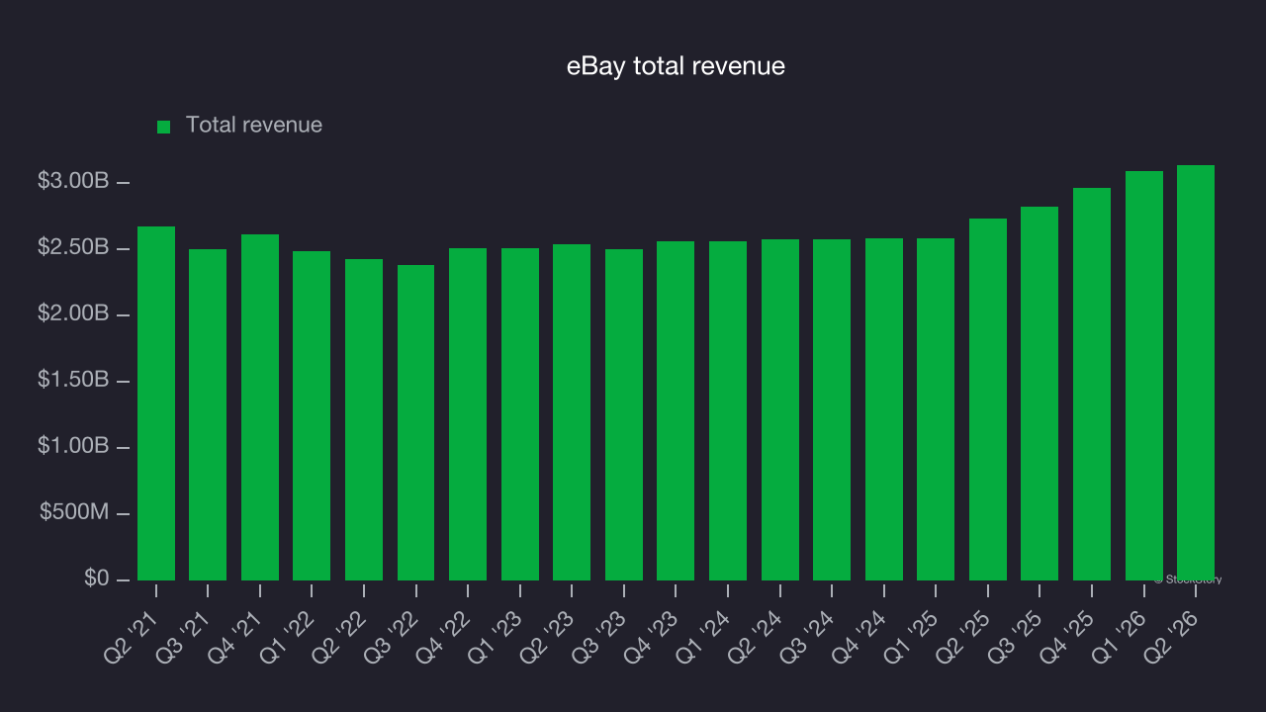Screen dimensions: 1266x712
Task: Click the green bar for Q4 '25
Action: (1092, 384)
